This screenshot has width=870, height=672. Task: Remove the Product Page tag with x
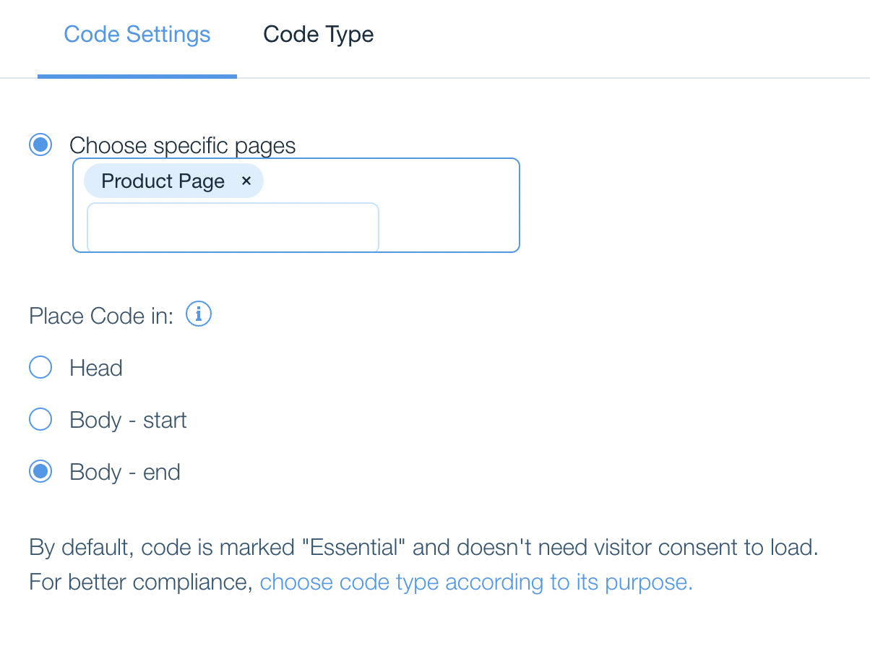point(246,181)
